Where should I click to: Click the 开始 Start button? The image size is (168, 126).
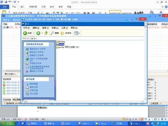8,124
